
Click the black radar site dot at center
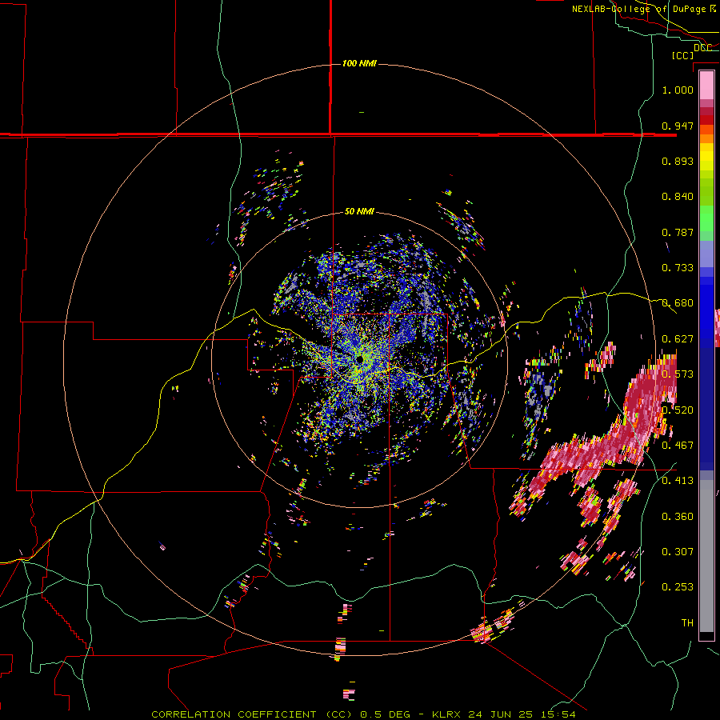point(359,359)
